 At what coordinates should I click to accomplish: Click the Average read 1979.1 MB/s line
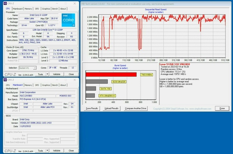pos(173,74)
